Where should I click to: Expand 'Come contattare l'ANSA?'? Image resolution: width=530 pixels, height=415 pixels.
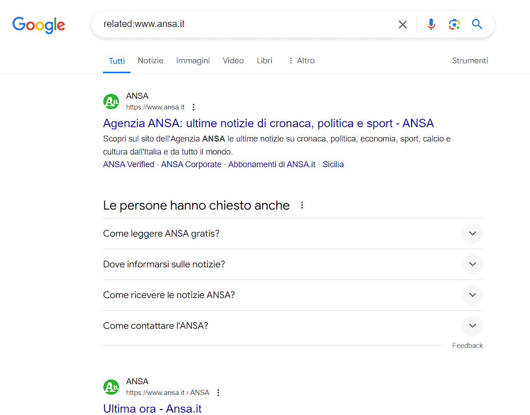pyautogui.click(x=472, y=326)
